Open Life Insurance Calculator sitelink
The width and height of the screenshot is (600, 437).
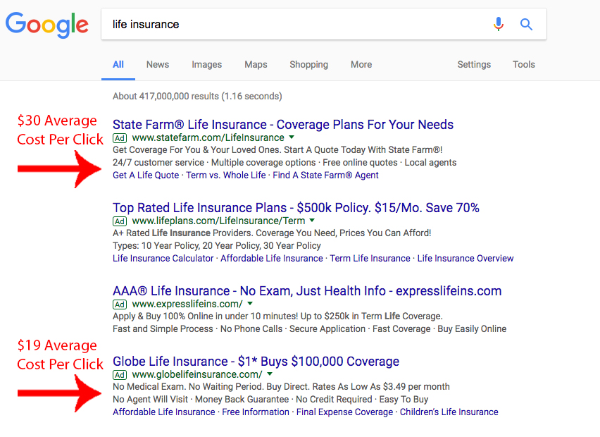coord(163,258)
